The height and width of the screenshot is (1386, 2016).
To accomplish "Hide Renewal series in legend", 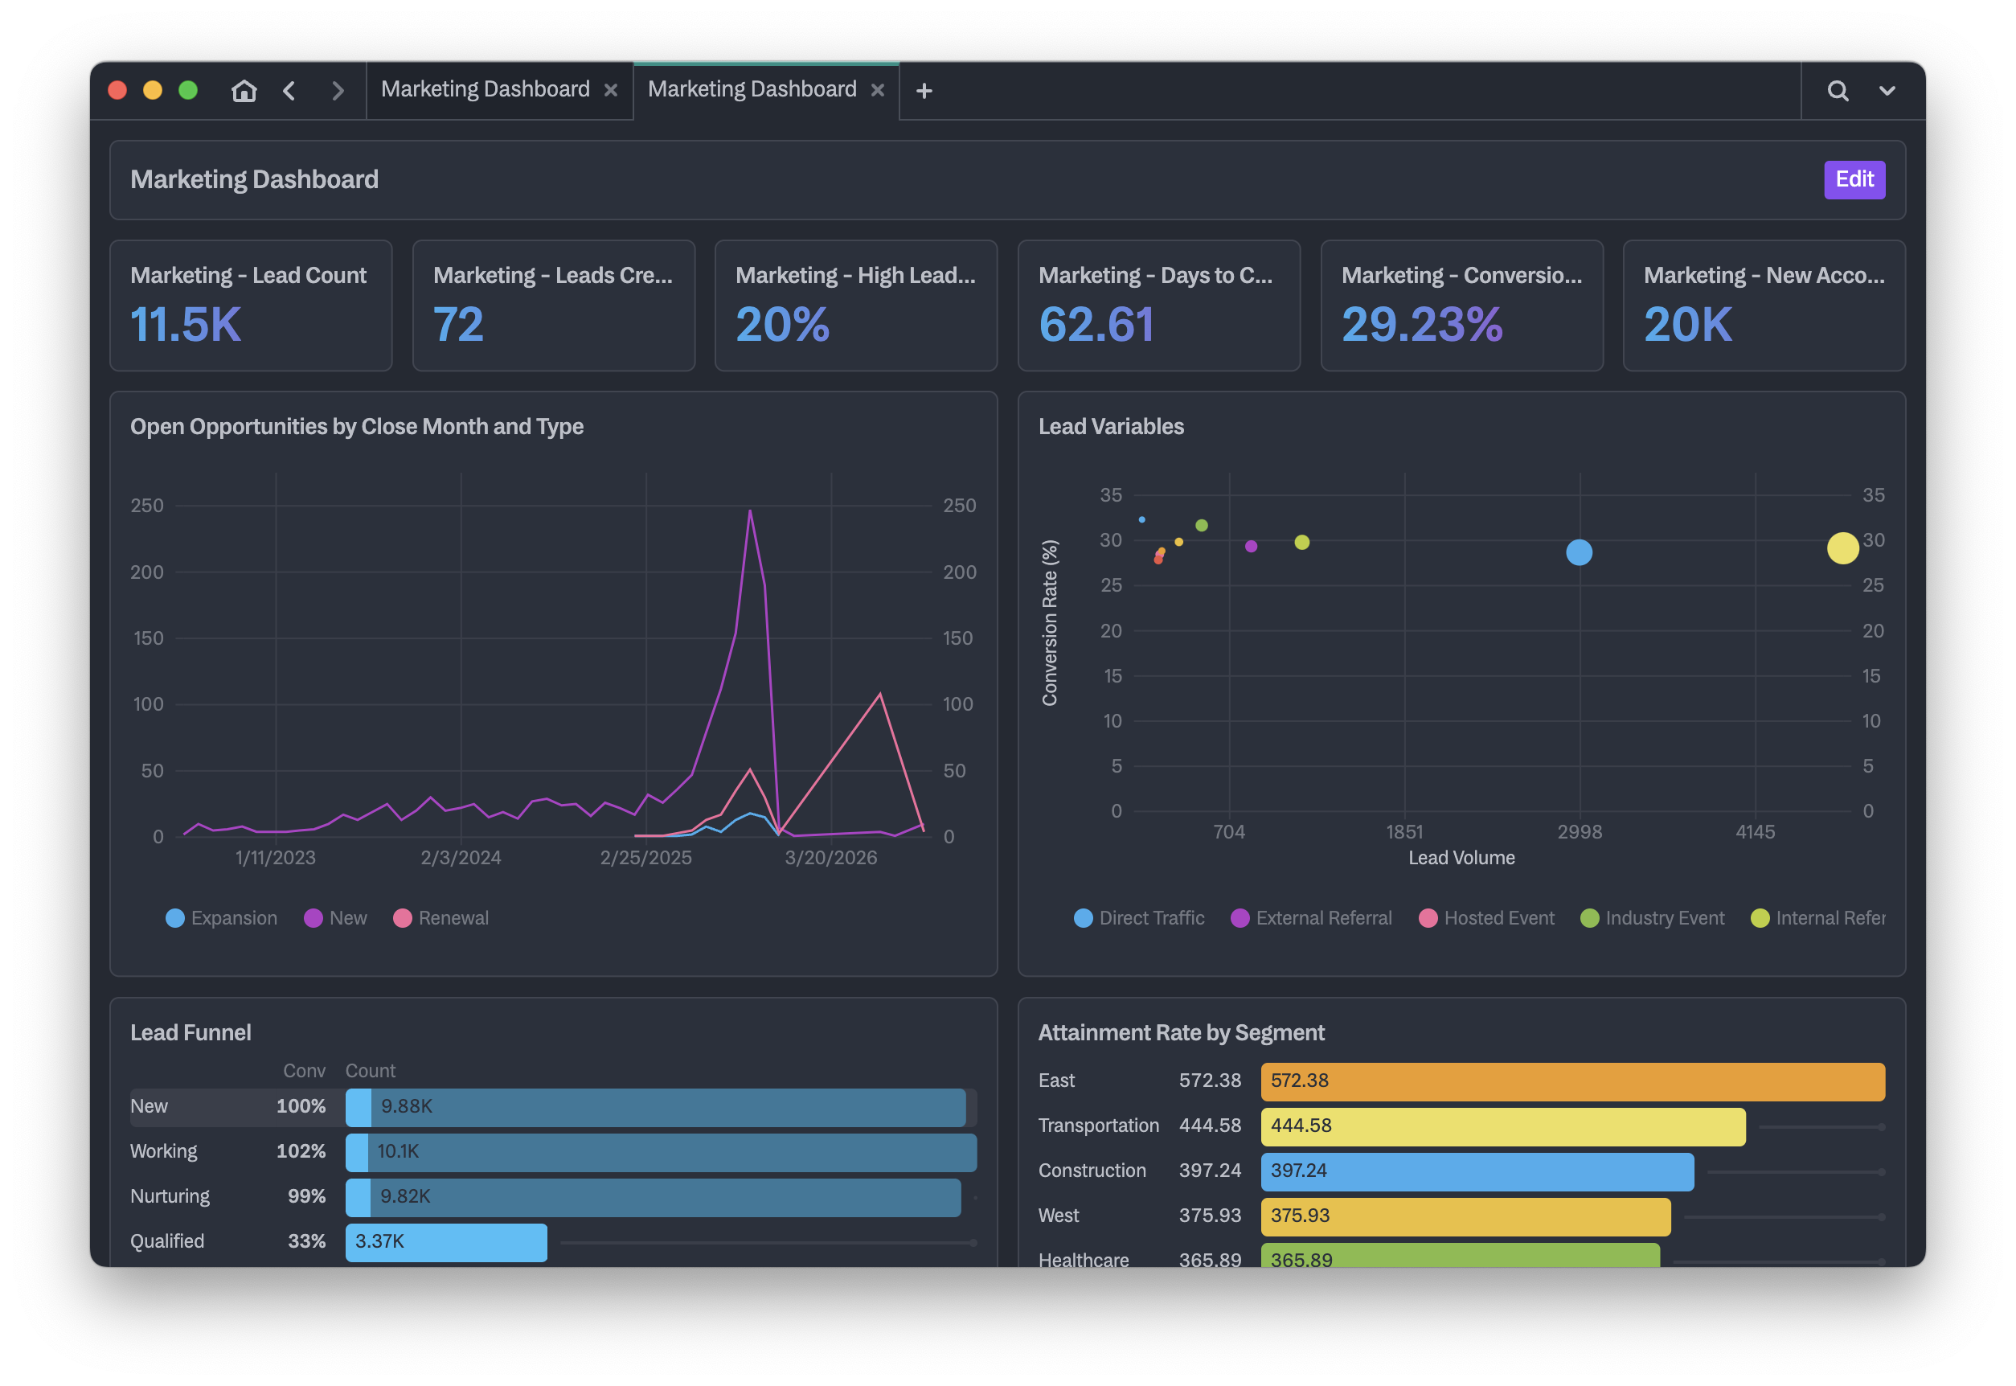I will pyautogui.click(x=441, y=918).
